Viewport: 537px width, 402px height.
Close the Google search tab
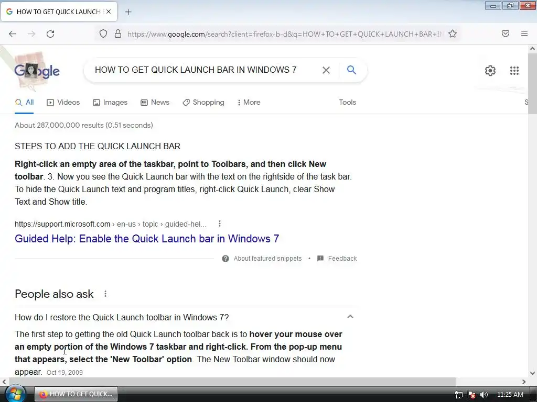point(109,12)
